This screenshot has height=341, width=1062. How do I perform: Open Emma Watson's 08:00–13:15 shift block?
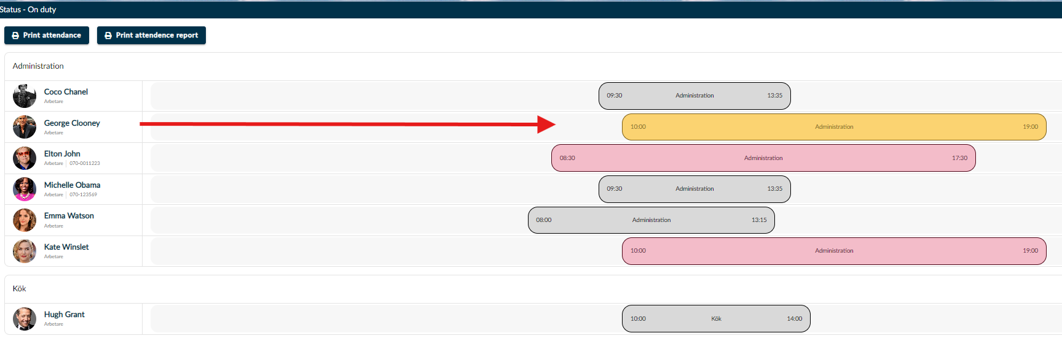[651, 220]
